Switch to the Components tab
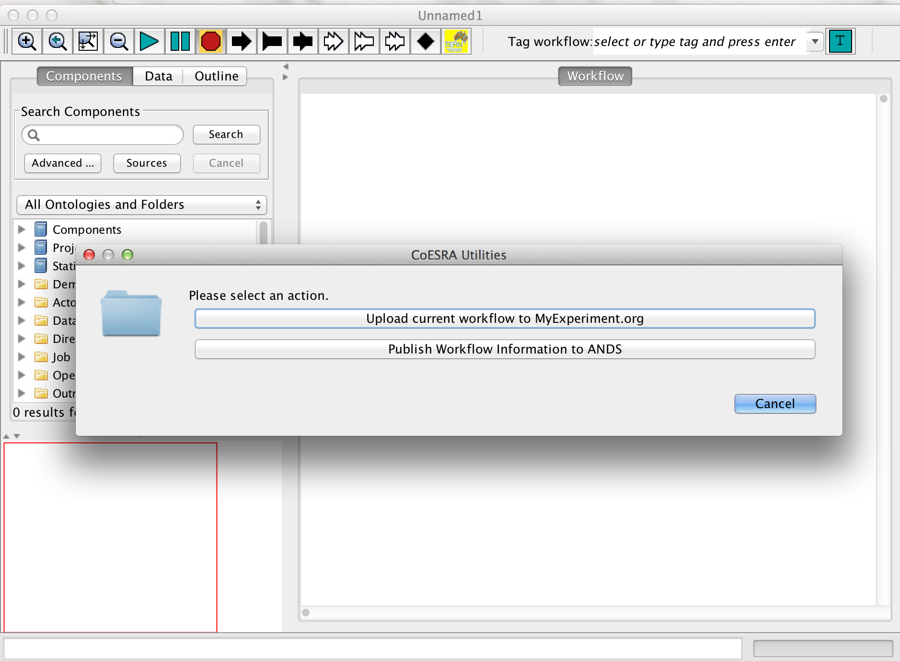The image size is (900, 661). click(84, 76)
